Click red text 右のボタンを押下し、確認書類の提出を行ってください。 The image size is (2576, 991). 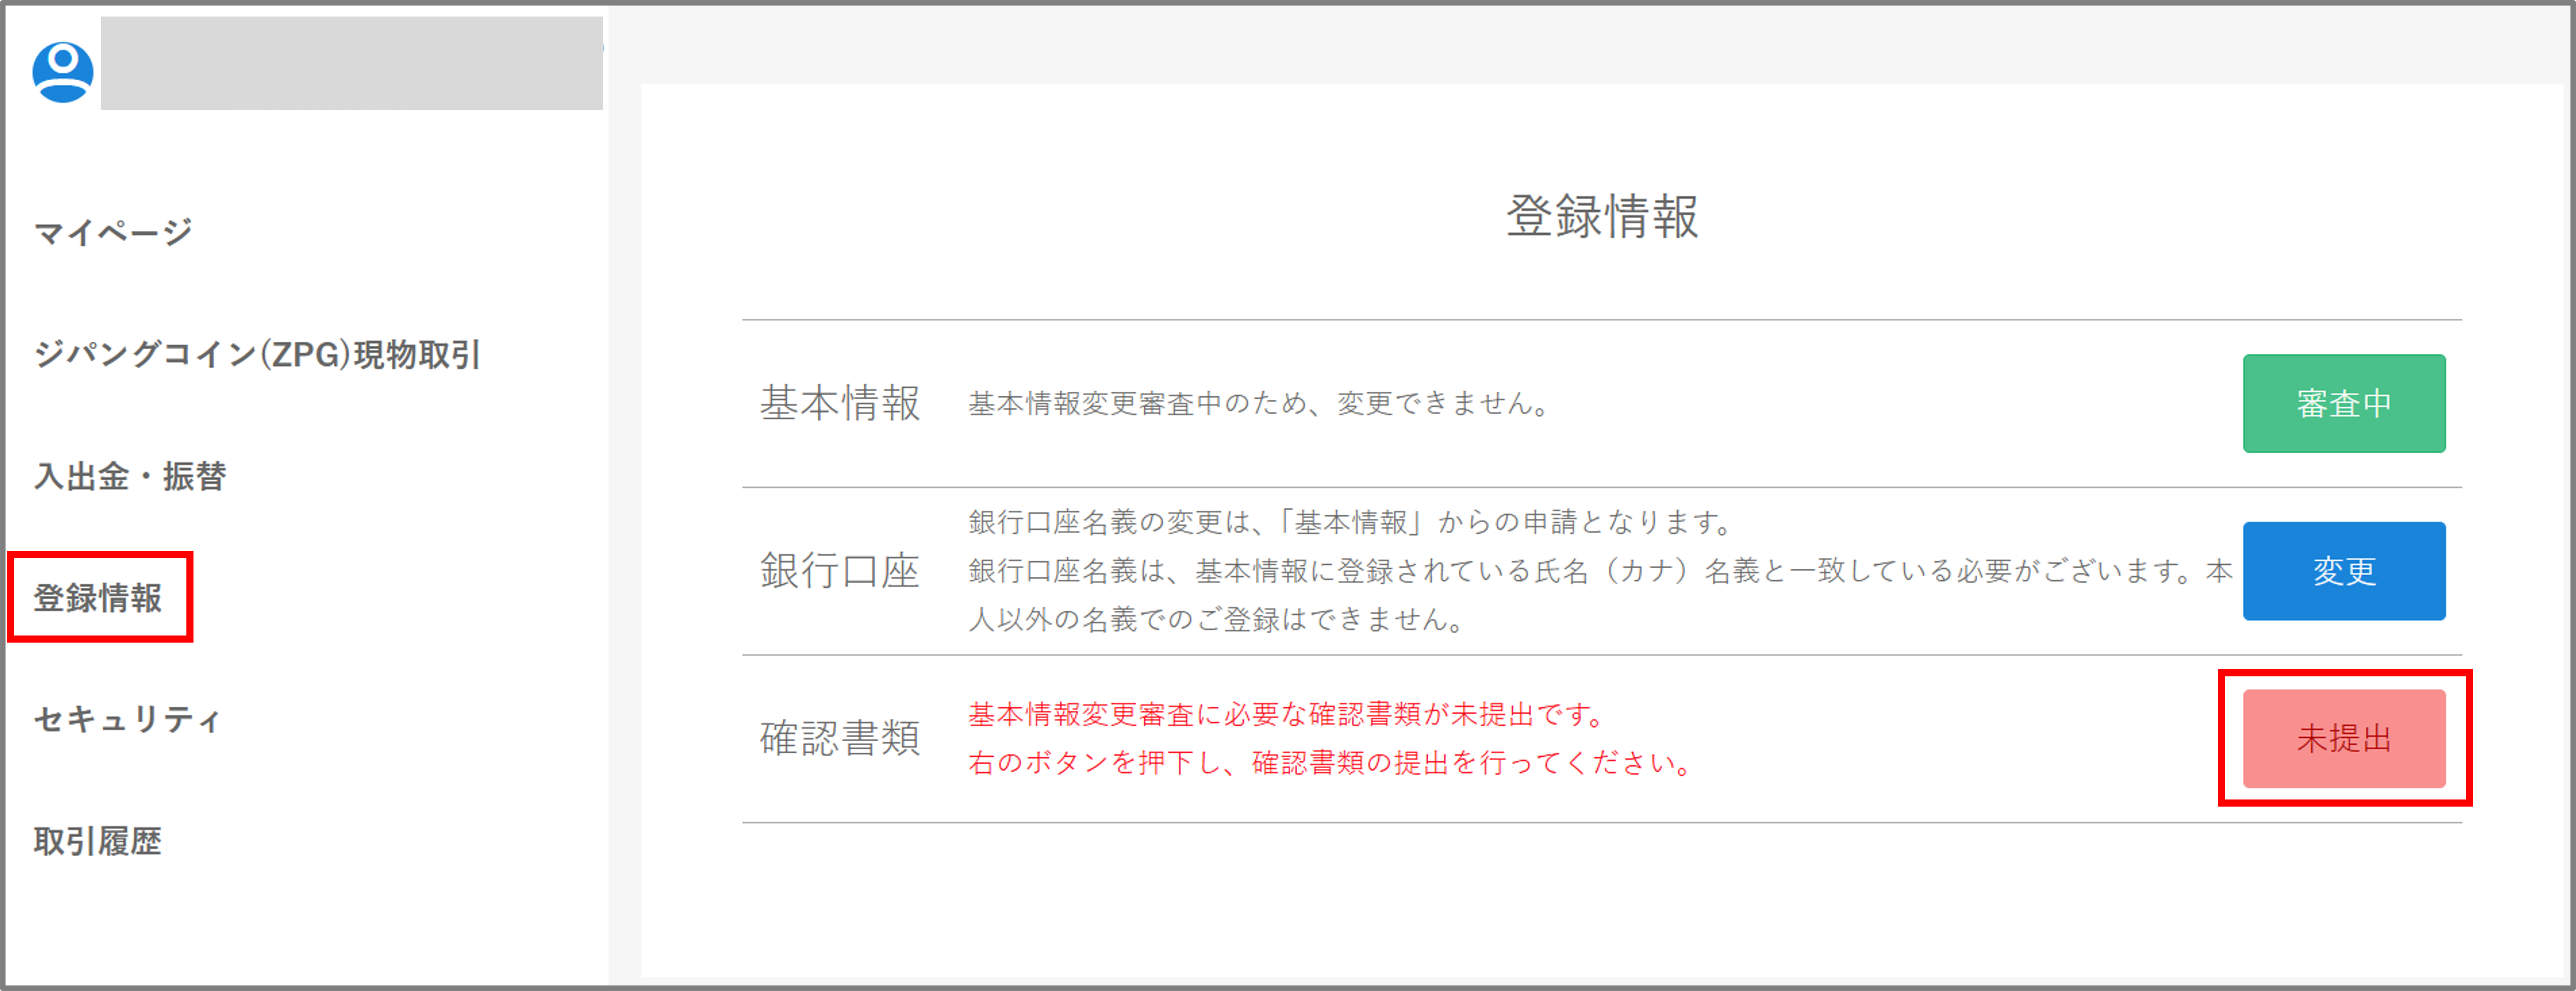pyautogui.click(x=1330, y=763)
